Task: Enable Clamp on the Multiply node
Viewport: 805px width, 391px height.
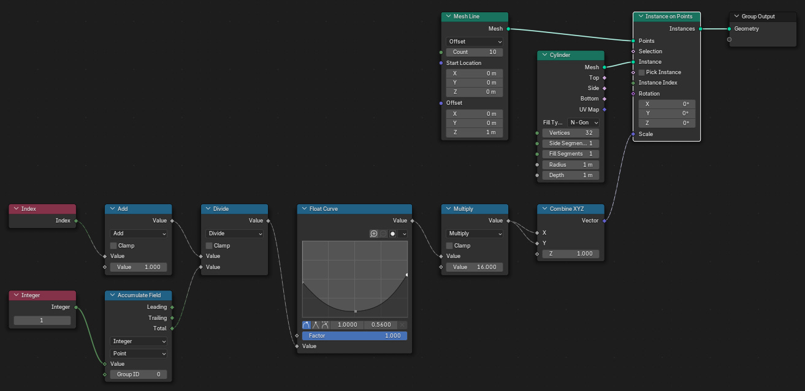Action: pyautogui.click(x=449, y=245)
